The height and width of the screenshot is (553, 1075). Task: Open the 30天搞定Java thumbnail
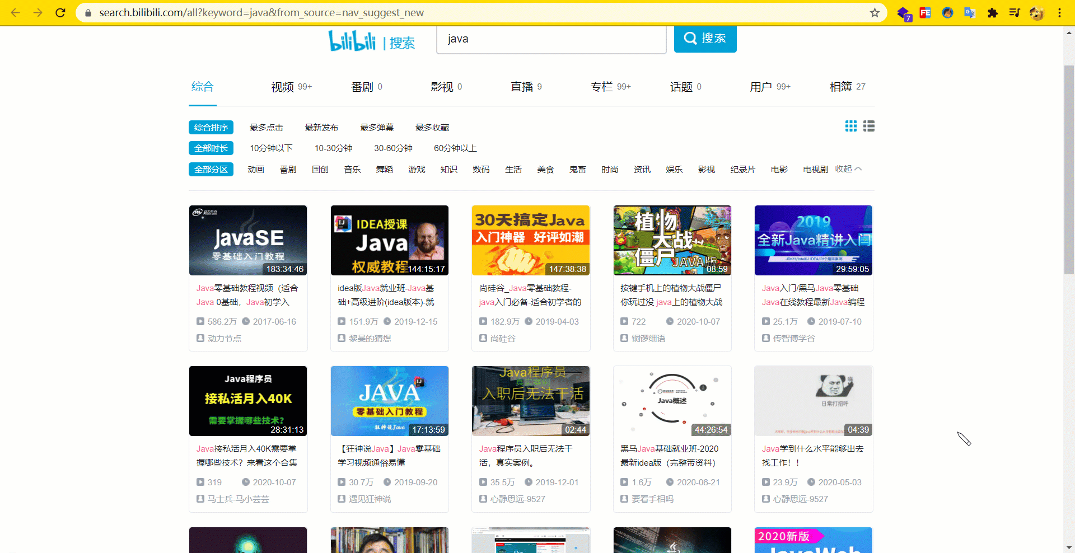point(531,240)
